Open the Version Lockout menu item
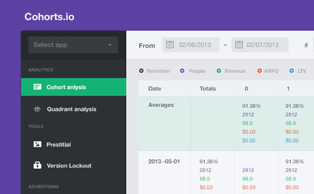314x194 pixels. (x=73, y=165)
